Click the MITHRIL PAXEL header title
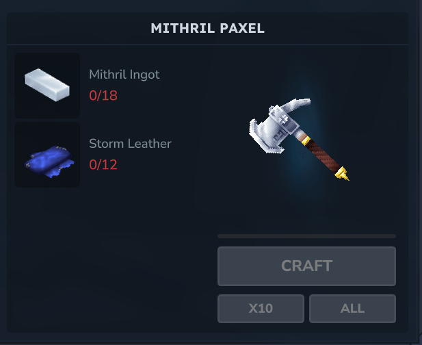This screenshot has height=345, width=422. (x=207, y=28)
